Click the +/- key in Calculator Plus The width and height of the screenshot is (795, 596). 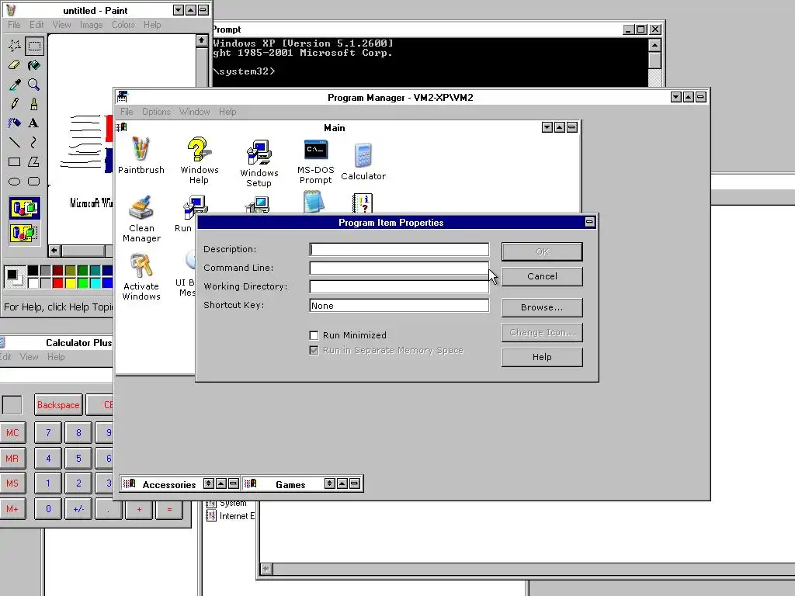78,508
